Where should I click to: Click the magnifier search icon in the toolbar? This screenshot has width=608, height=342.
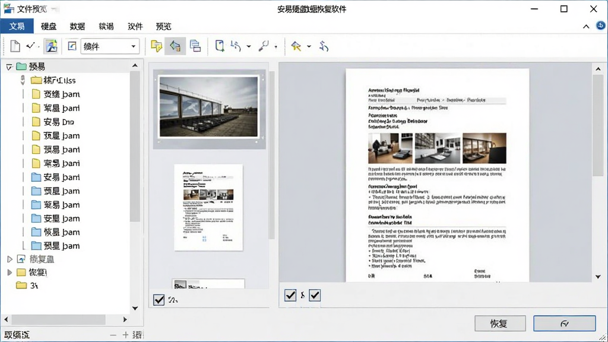tap(264, 46)
